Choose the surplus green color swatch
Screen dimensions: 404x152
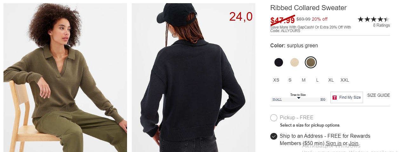(311, 63)
